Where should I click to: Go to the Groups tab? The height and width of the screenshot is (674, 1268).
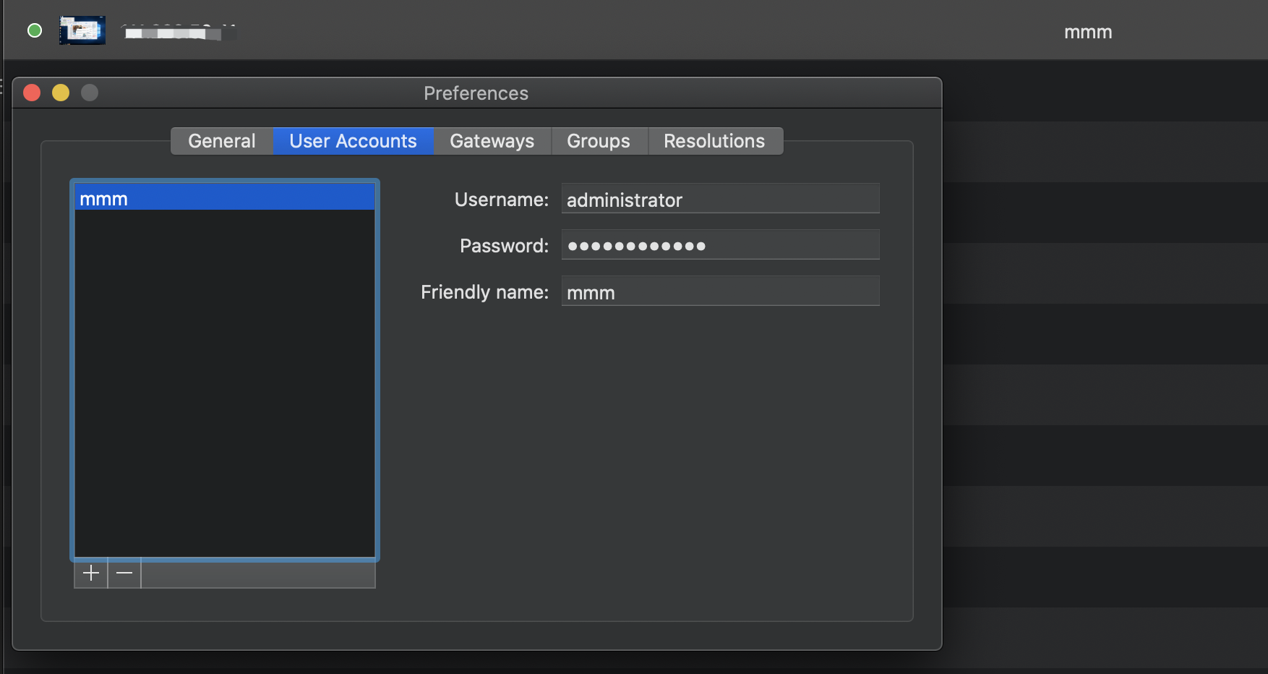coord(599,141)
